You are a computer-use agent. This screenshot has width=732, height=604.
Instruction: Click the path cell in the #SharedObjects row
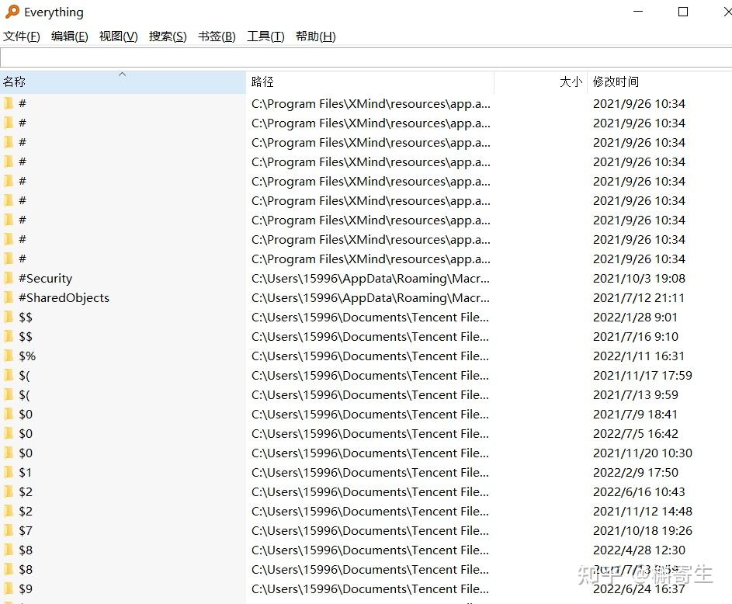point(370,298)
